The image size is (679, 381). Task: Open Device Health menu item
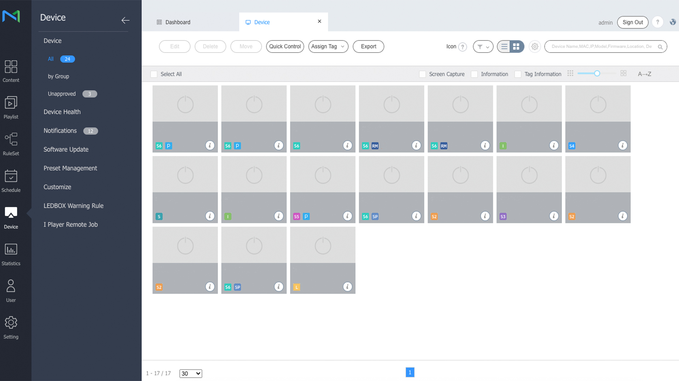pyautogui.click(x=62, y=112)
